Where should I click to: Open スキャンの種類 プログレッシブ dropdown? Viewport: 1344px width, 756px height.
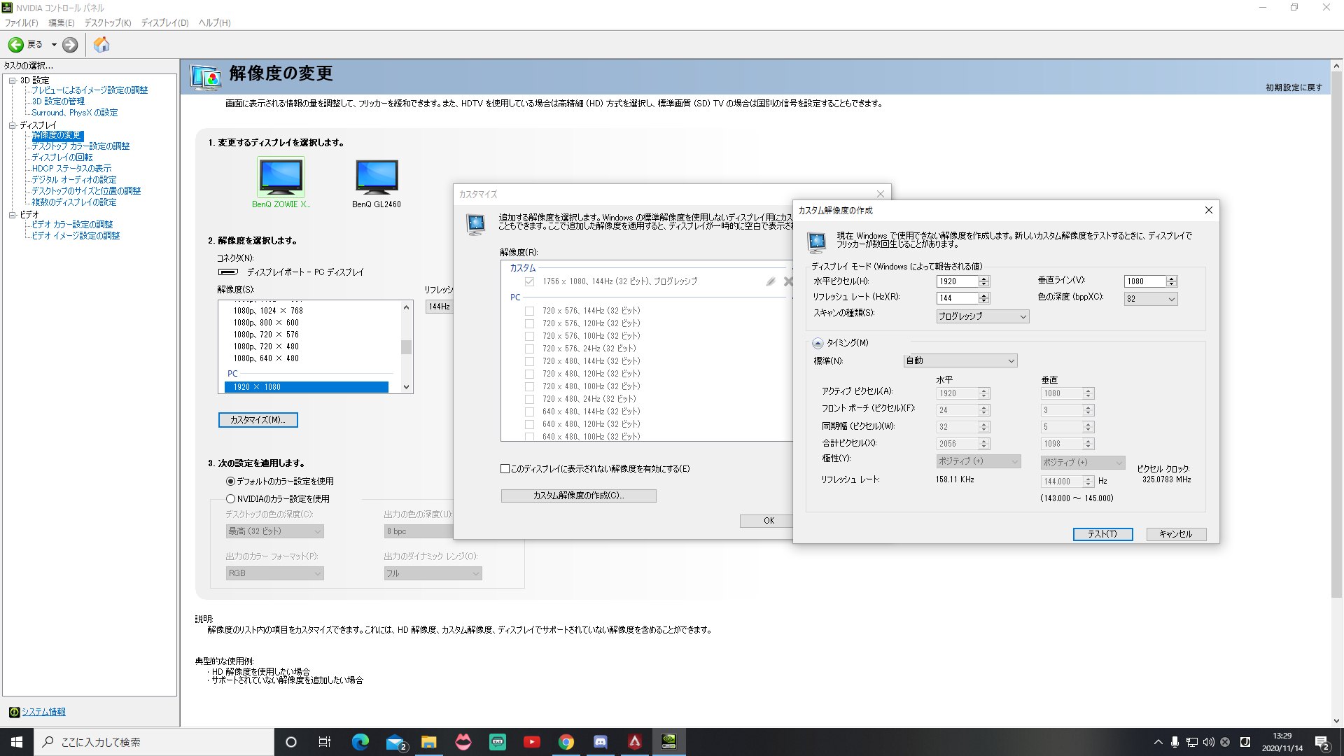click(x=983, y=316)
